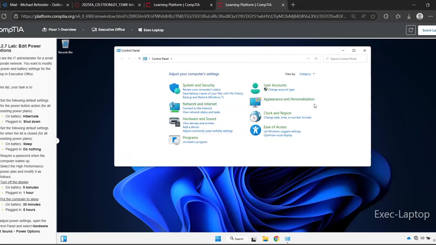Click the browser reload button
Screen dimensions: 436x245
point(4,16)
